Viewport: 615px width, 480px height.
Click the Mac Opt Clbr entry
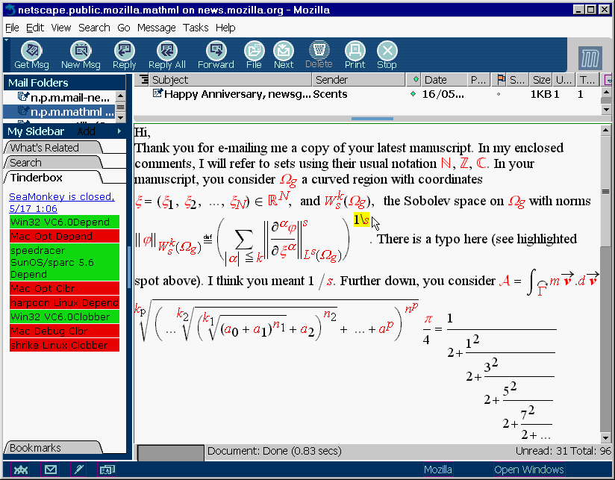[64, 288]
